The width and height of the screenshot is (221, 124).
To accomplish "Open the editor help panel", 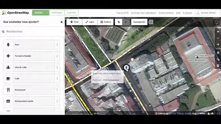I will [x=218, y=65].
